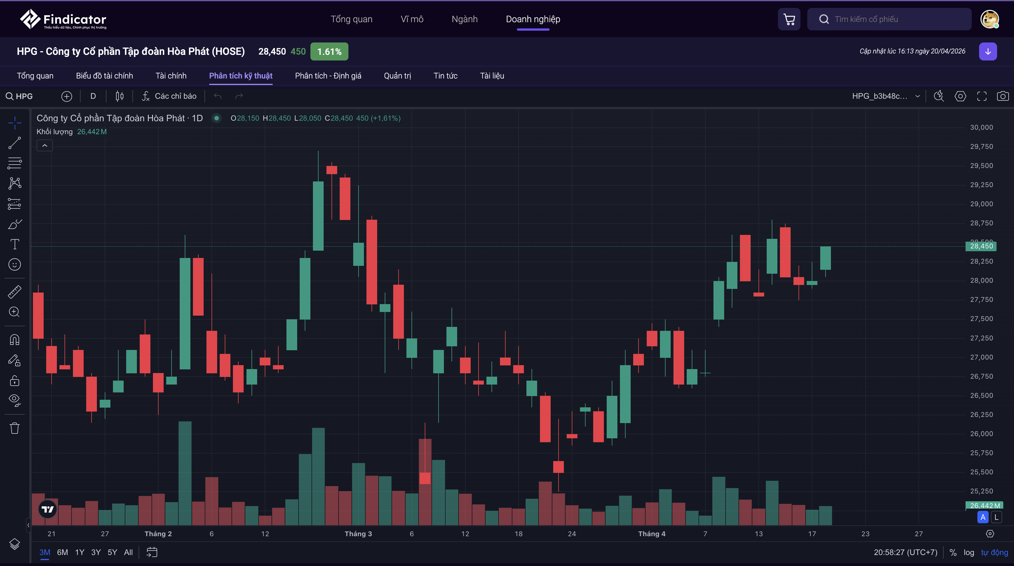Select the Fibonacci retracement tool
Image resolution: width=1014 pixels, height=566 pixels.
15,163
